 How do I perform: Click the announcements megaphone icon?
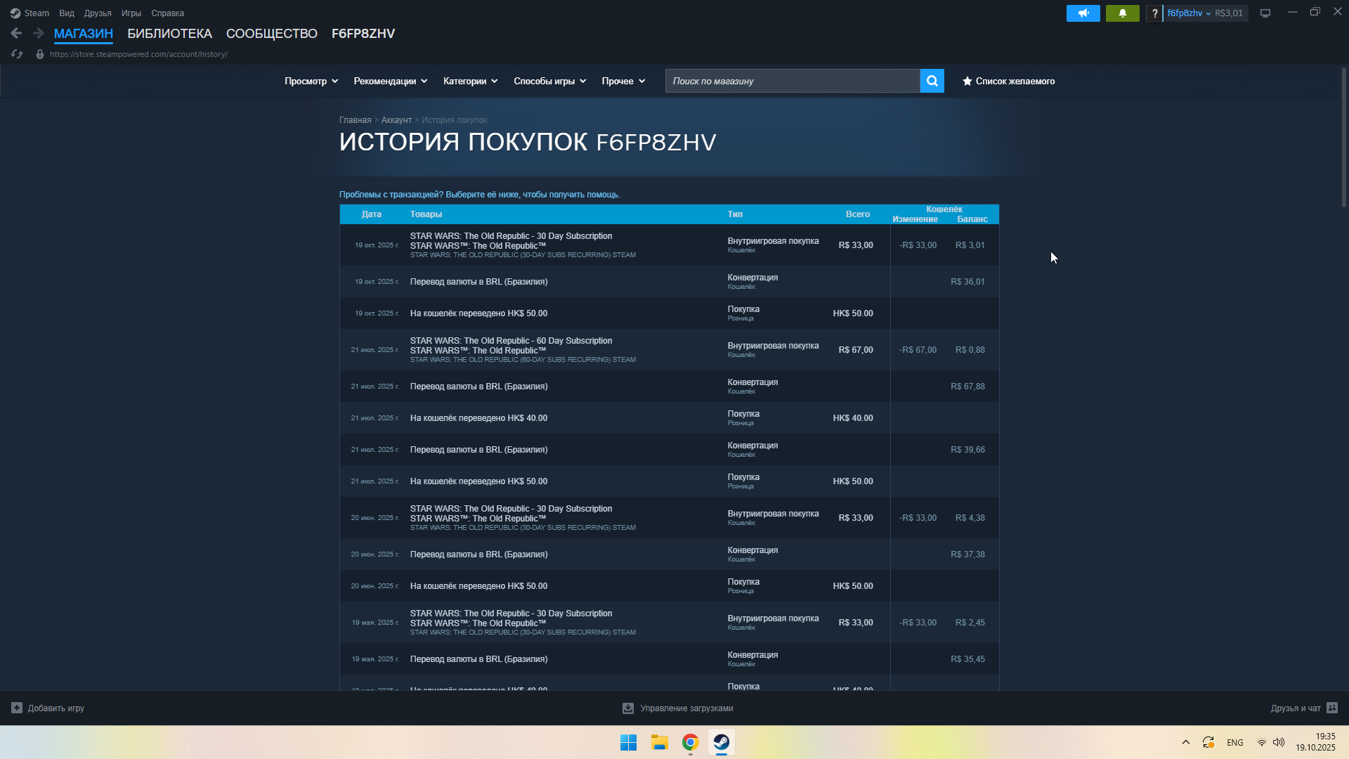[x=1083, y=13]
